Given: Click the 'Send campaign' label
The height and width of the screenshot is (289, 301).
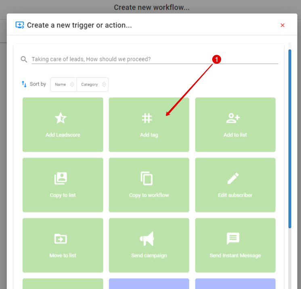Looking at the screenshot, I should tap(149, 255).
